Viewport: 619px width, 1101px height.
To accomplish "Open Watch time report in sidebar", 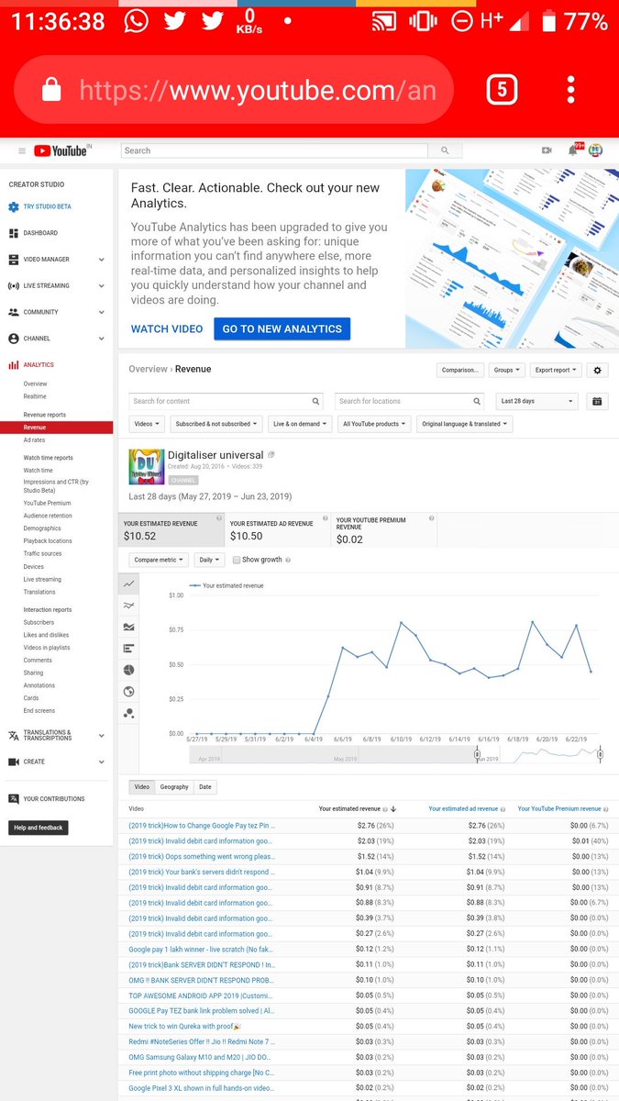I will (38, 470).
